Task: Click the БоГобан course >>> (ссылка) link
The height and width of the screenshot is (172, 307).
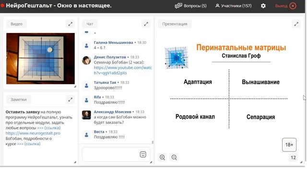Action: pos(29,144)
